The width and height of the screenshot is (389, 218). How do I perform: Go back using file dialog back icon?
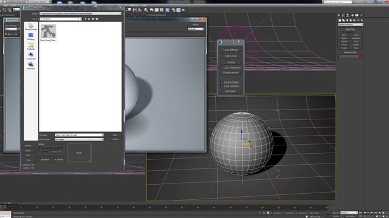pos(85,19)
